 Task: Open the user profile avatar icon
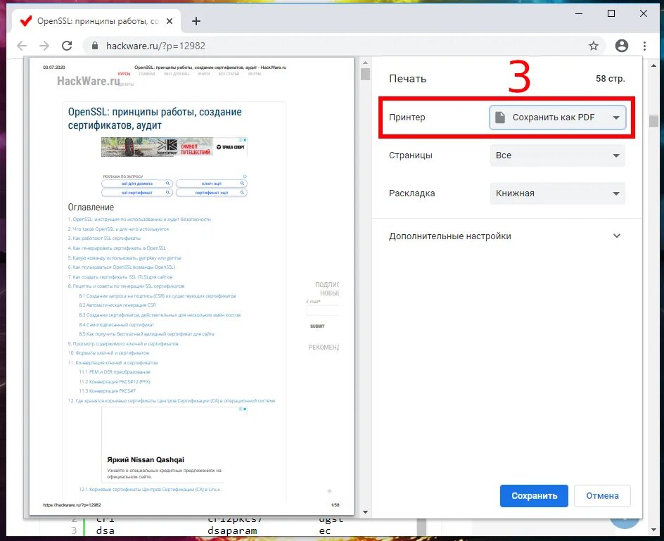coord(622,46)
